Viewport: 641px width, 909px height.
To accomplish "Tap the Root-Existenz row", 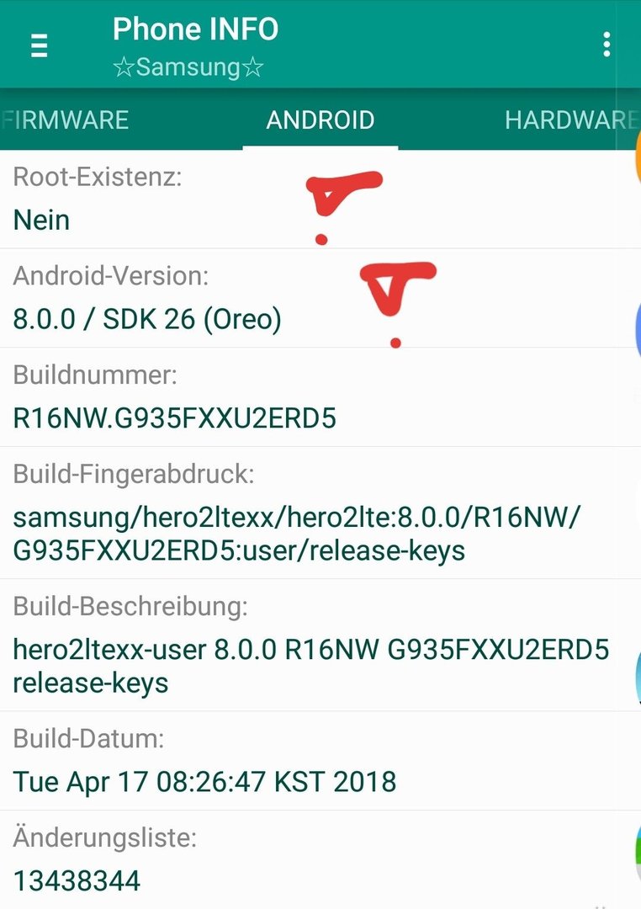I will 320,199.
